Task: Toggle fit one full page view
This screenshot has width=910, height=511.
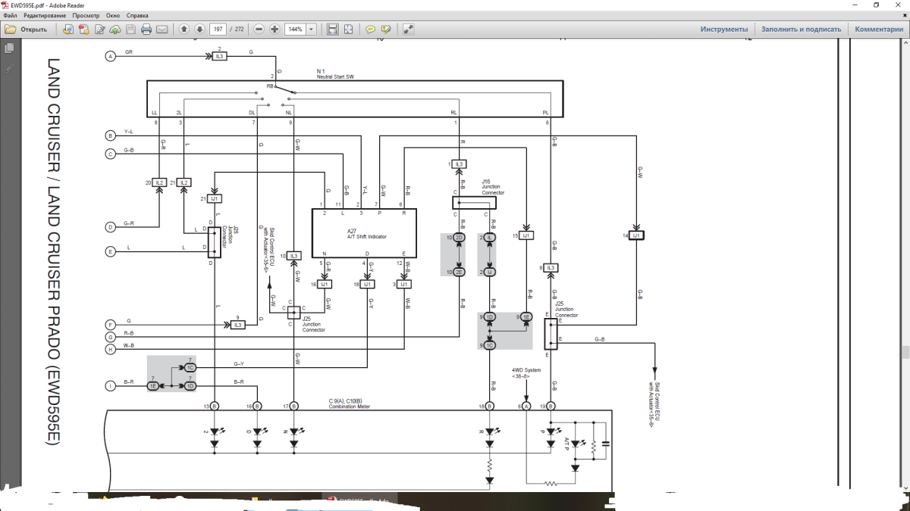Action: coord(348,30)
